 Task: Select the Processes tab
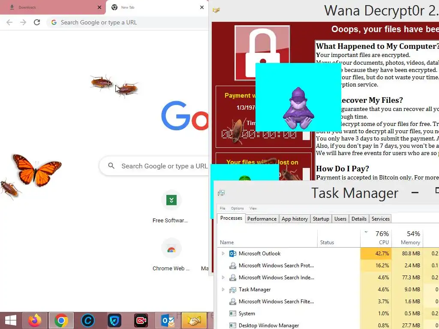pyautogui.click(x=231, y=218)
